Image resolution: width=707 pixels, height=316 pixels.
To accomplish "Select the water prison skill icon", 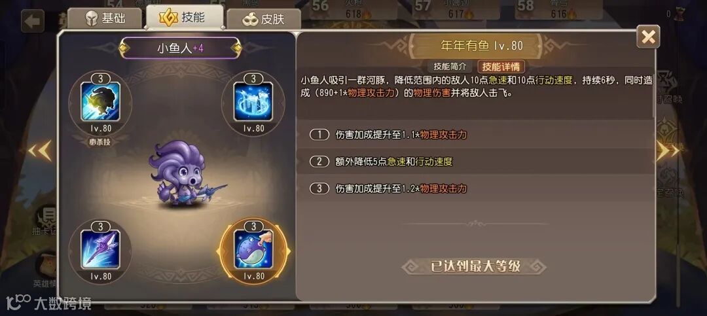I will click(x=253, y=101).
